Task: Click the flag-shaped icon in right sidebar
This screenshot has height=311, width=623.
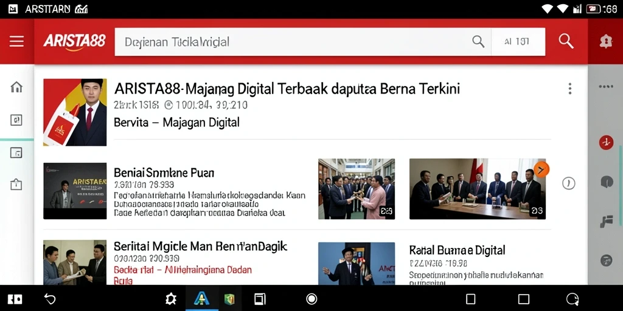Action: click(607, 221)
